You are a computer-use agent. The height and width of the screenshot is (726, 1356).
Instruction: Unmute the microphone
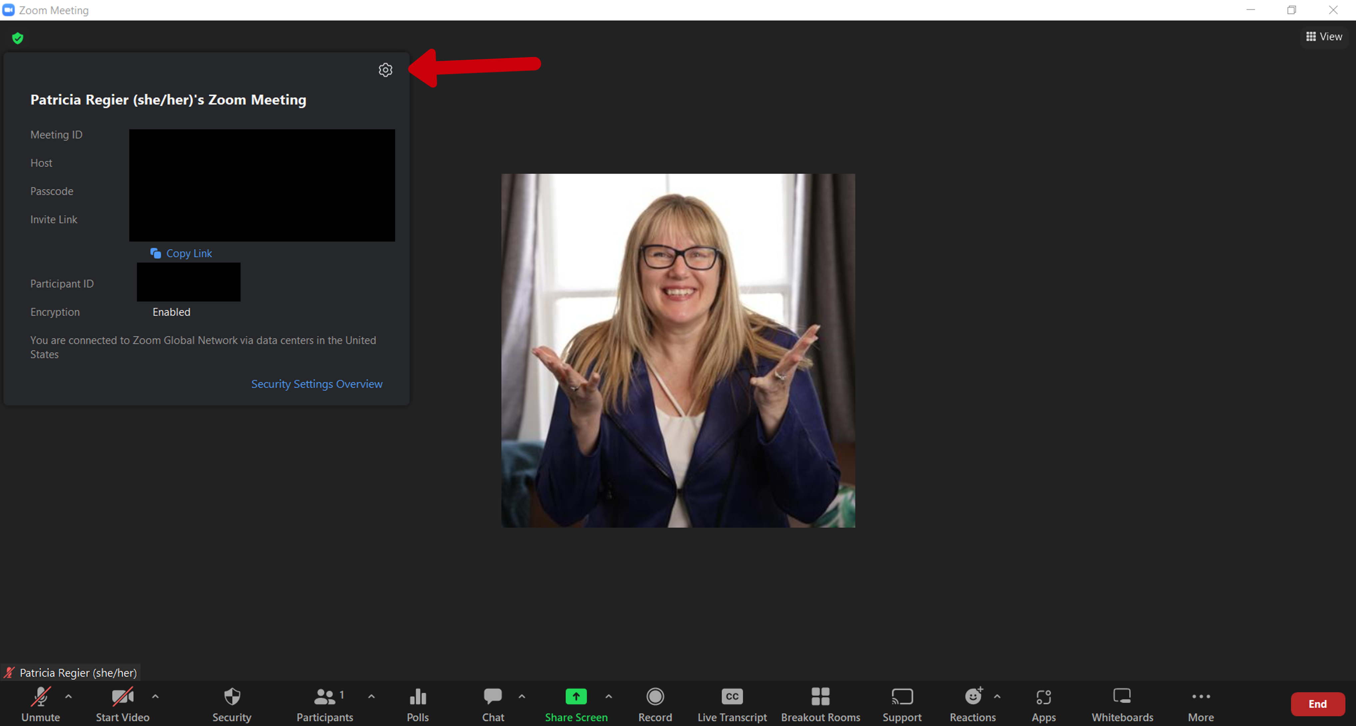(x=41, y=704)
